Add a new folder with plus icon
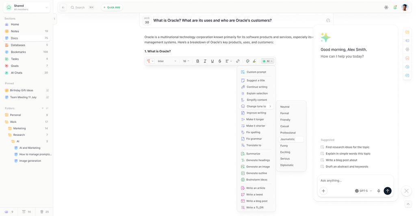The image size is (416, 216). (42, 108)
